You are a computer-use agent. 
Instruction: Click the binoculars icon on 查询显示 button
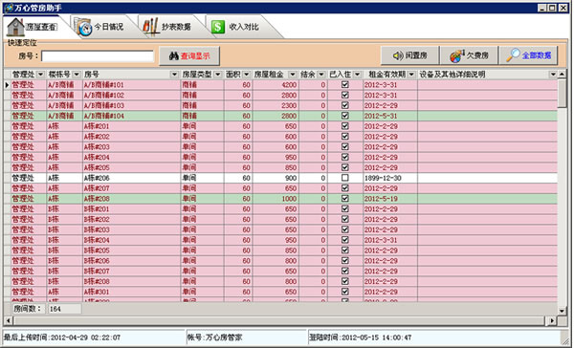coord(173,56)
